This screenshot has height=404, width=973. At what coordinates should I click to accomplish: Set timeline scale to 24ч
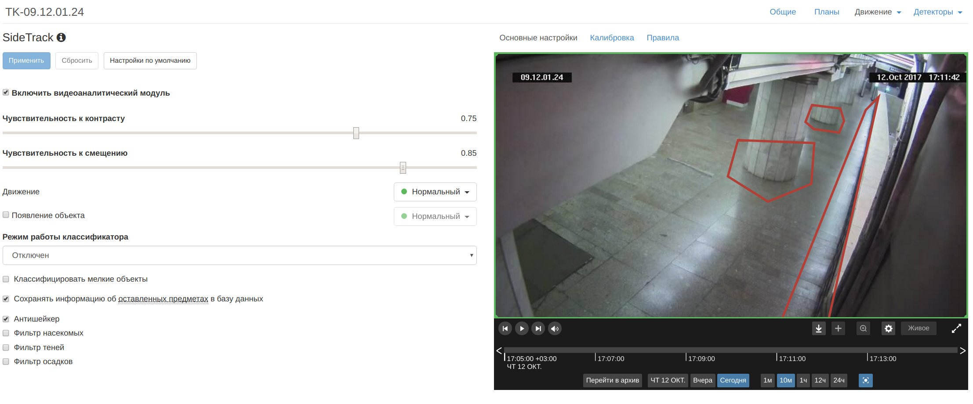pyautogui.click(x=839, y=380)
